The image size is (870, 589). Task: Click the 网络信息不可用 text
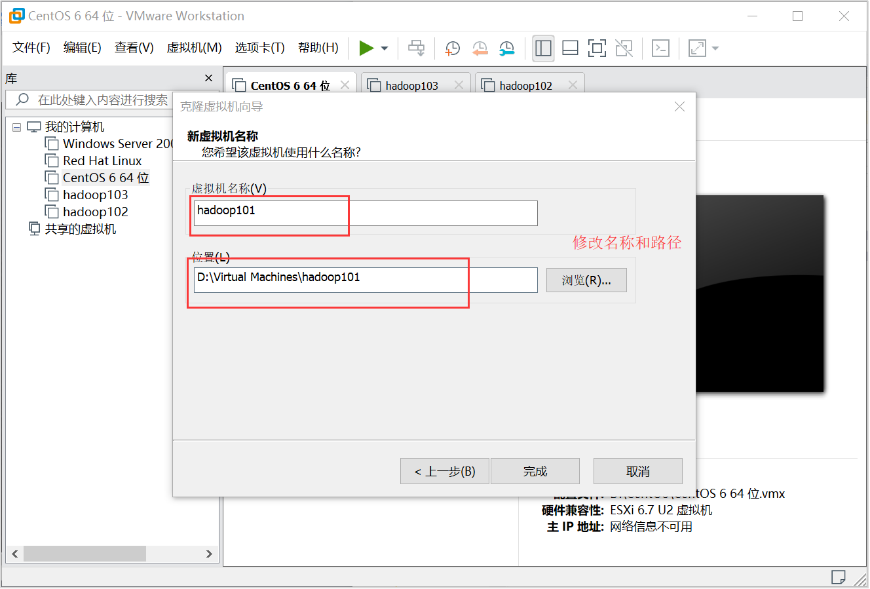(x=651, y=527)
